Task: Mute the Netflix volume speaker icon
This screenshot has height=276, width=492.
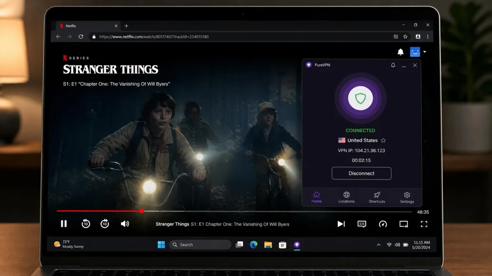Action: pyautogui.click(x=125, y=224)
